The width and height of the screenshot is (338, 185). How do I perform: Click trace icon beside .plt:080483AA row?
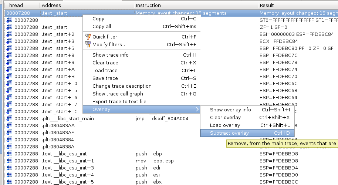click(9, 125)
